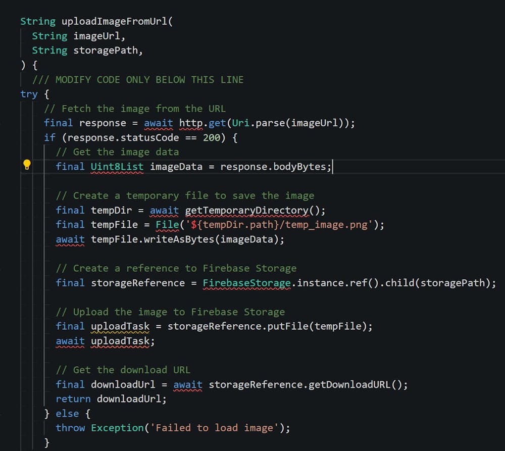Viewport: 505px width, 451px height.
Task: Click the comment 'Get the image data'
Action: 126,152
